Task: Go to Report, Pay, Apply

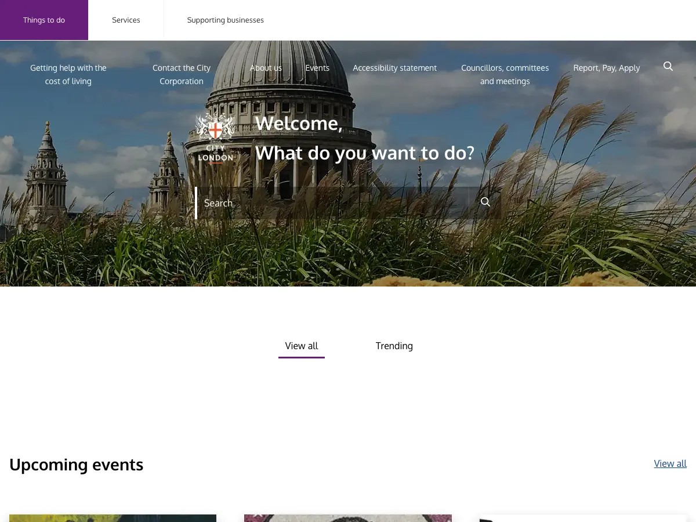Action: click(607, 68)
